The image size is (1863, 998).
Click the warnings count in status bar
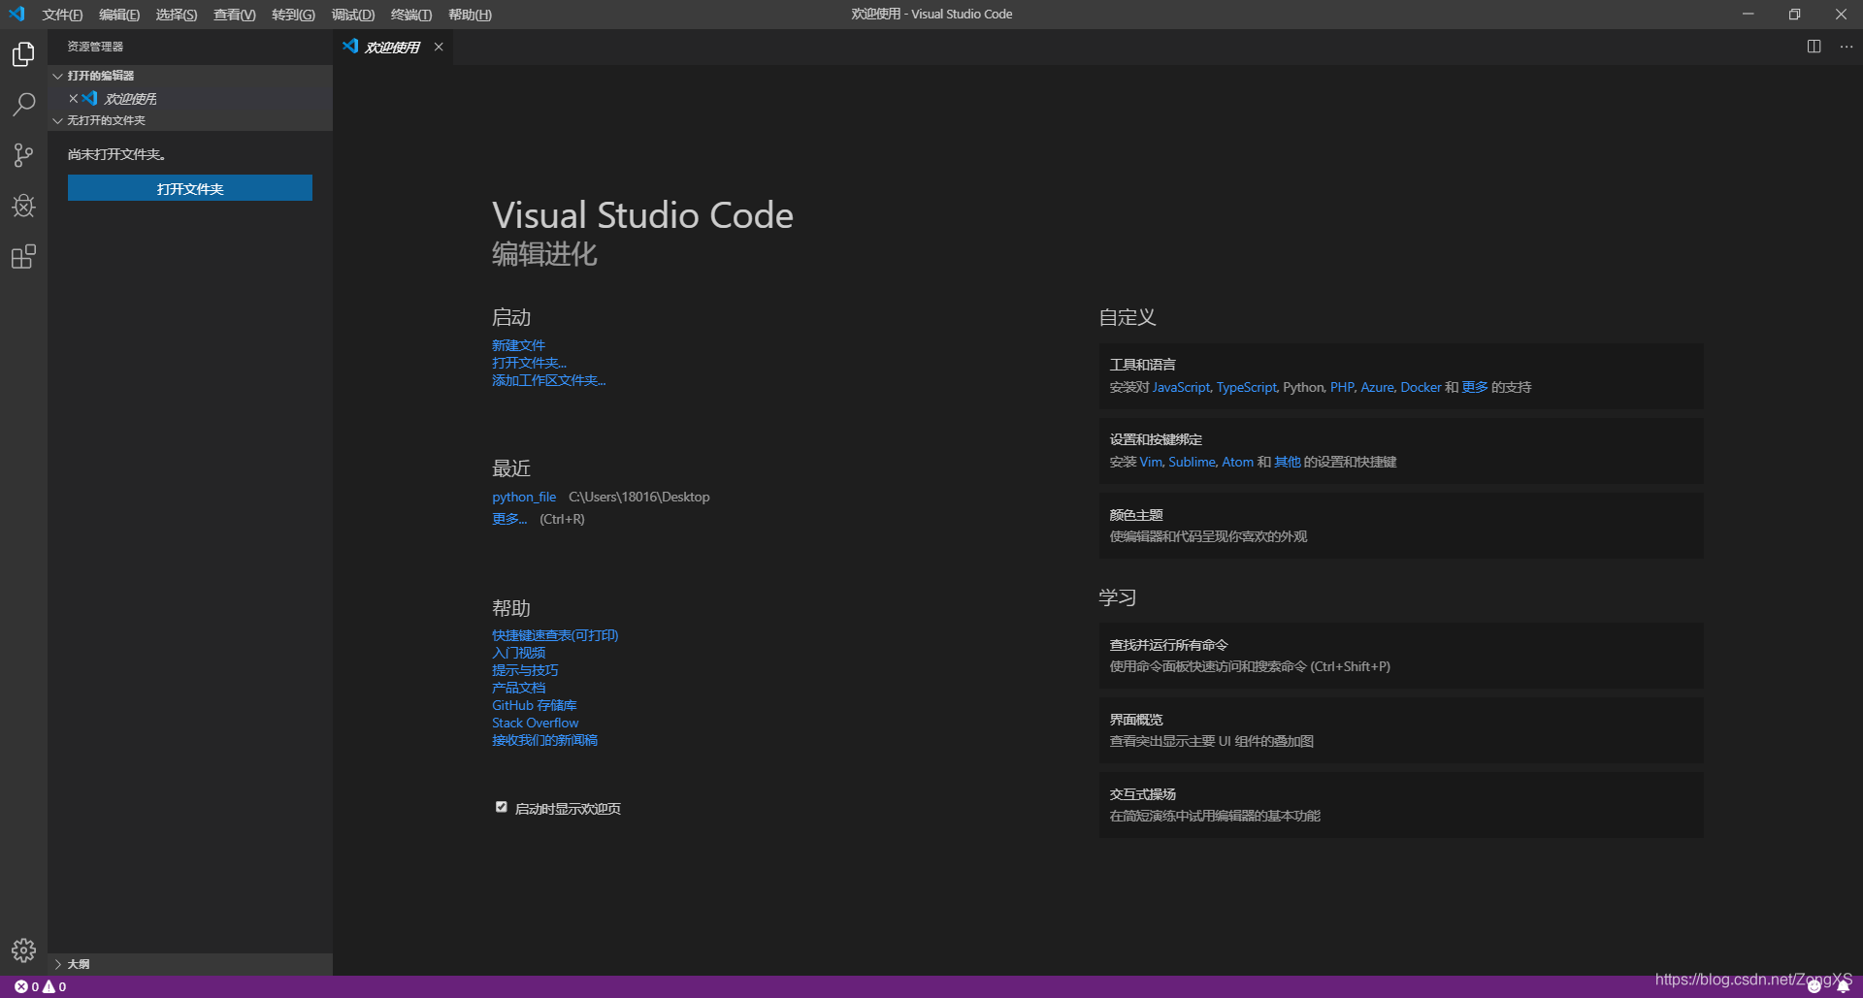(54, 986)
